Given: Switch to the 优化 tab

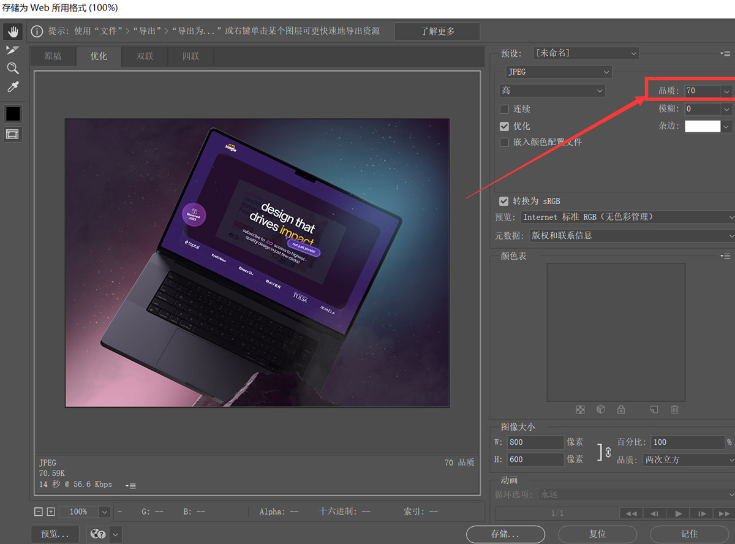Looking at the screenshot, I should pos(99,56).
